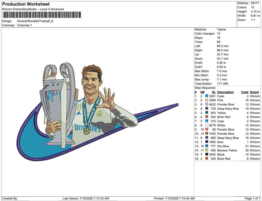Select code '39' in the Banana Yellow row
The height and width of the screenshot is (201, 262).
(x=247, y=150)
